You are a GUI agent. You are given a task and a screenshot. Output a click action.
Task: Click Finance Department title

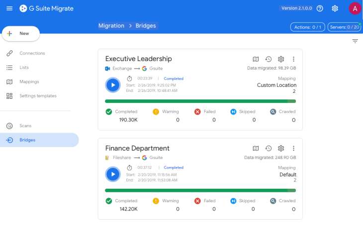137,148
